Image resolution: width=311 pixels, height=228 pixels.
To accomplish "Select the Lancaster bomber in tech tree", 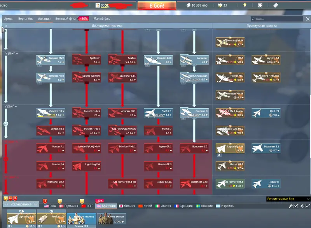I will click(194, 60).
